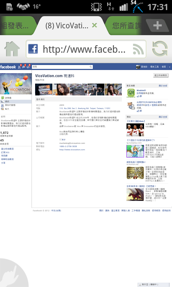Tap the browser home icon
This screenshot has height=287, width=172.
(12, 49)
